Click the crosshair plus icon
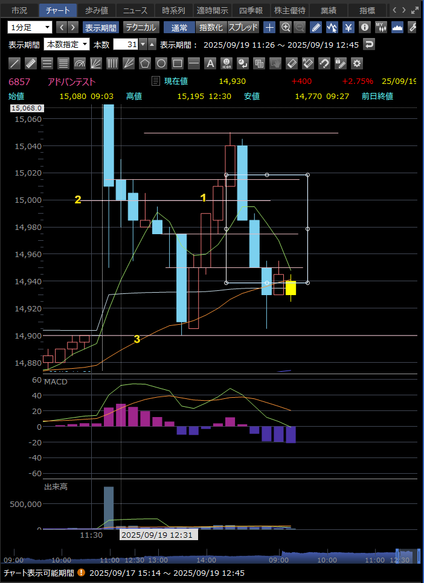 [x=269, y=27]
